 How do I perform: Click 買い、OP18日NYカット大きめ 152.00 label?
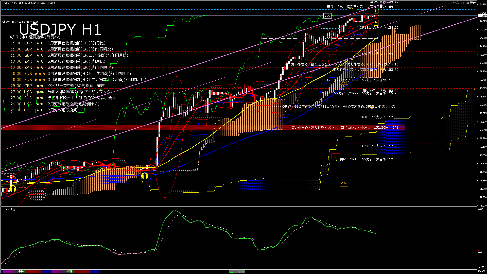pos(369,159)
